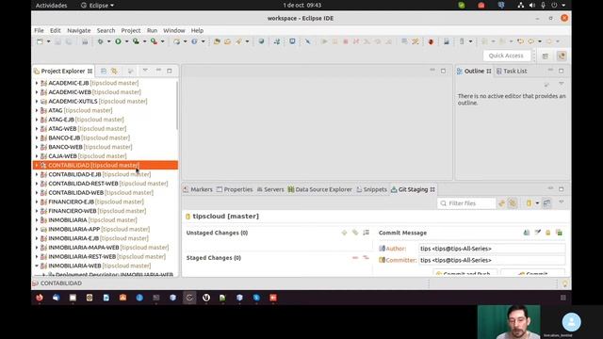Toggle the Git Staging column layout button
Image resolution: width=603 pixels, height=339 pixels.
pyautogui.click(x=546, y=203)
